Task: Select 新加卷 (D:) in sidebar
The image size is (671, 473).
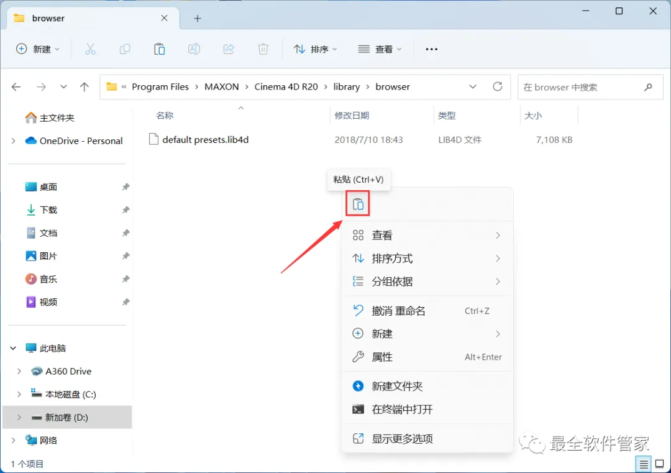Action: point(66,417)
